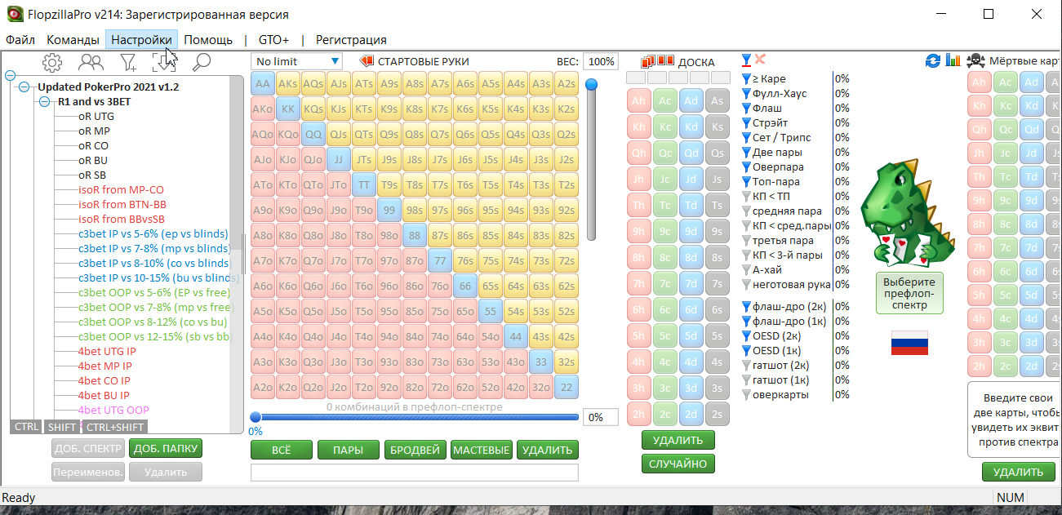Toggle the funnel filter for Топ-пара
The image size is (1062, 515).
745,182
